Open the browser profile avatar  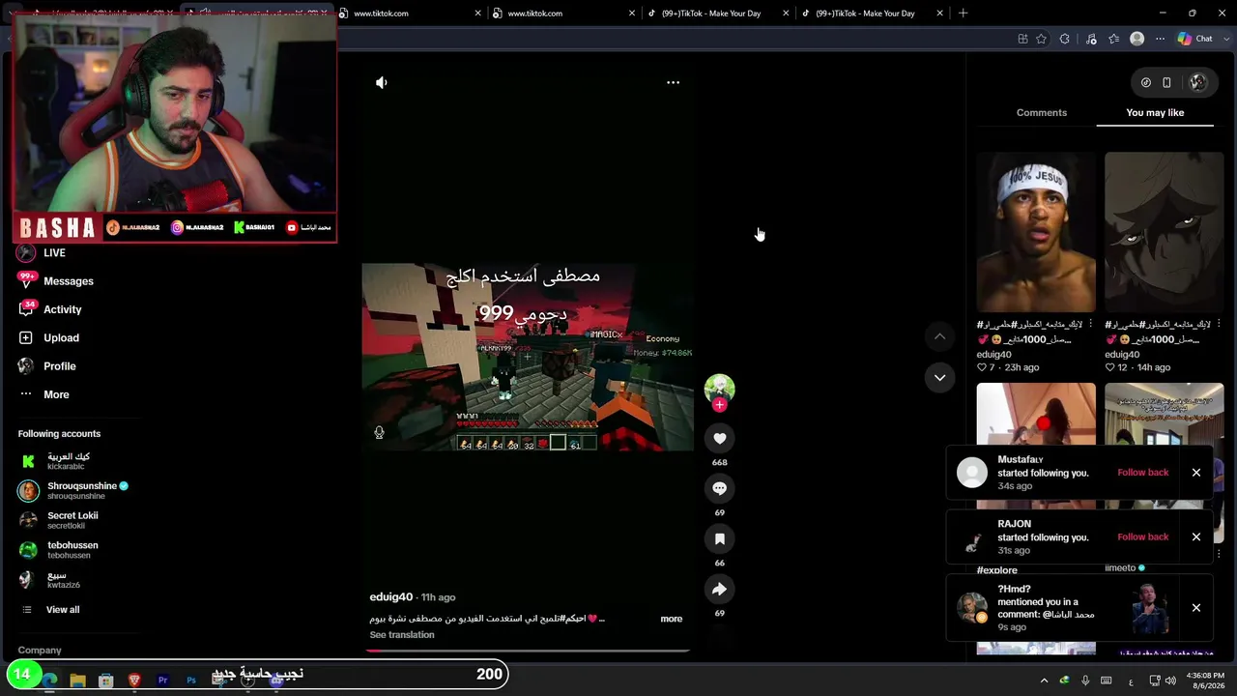coord(1136,39)
